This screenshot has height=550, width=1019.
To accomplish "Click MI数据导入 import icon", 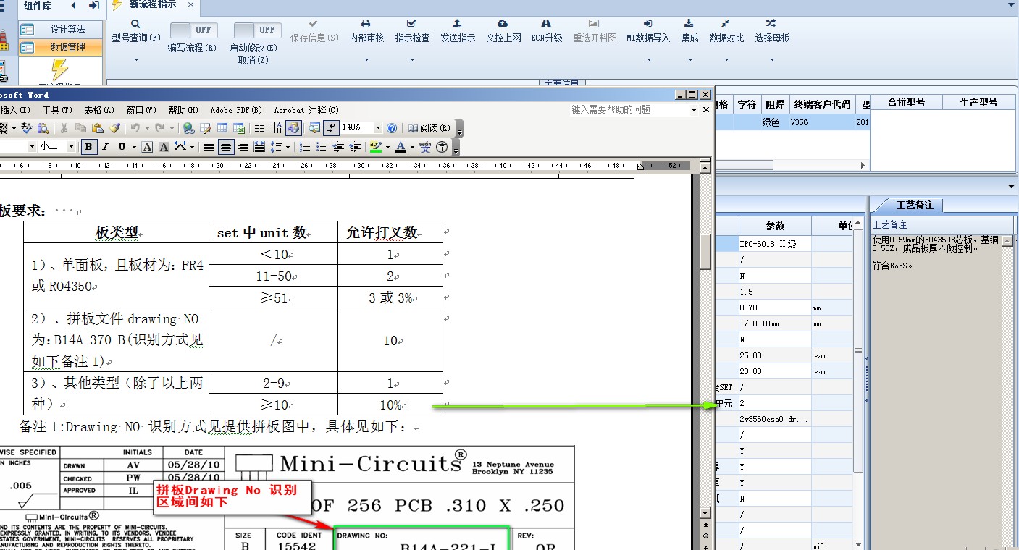I will tap(648, 24).
